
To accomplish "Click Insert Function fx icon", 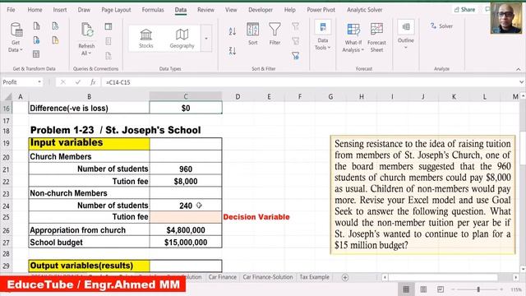I will click(x=93, y=82).
